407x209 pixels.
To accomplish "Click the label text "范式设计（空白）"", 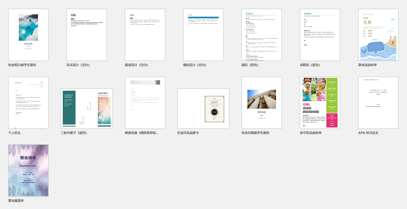I will (78, 65).
